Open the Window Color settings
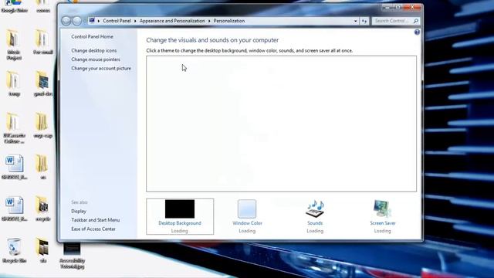The width and height of the screenshot is (494, 278). [x=247, y=216]
